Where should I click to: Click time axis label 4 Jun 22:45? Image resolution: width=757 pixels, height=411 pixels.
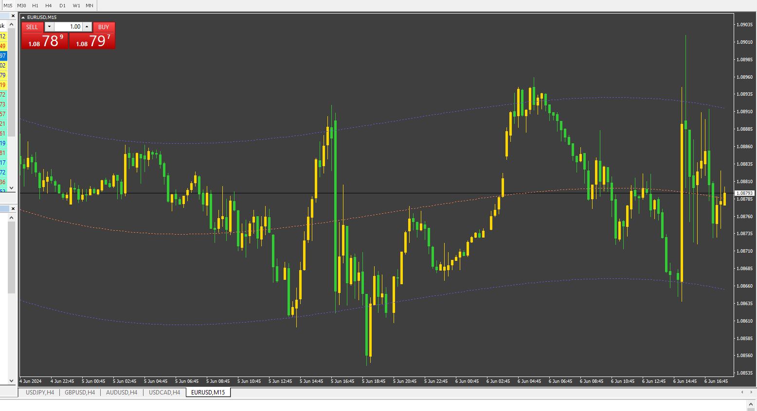click(62, 381)
